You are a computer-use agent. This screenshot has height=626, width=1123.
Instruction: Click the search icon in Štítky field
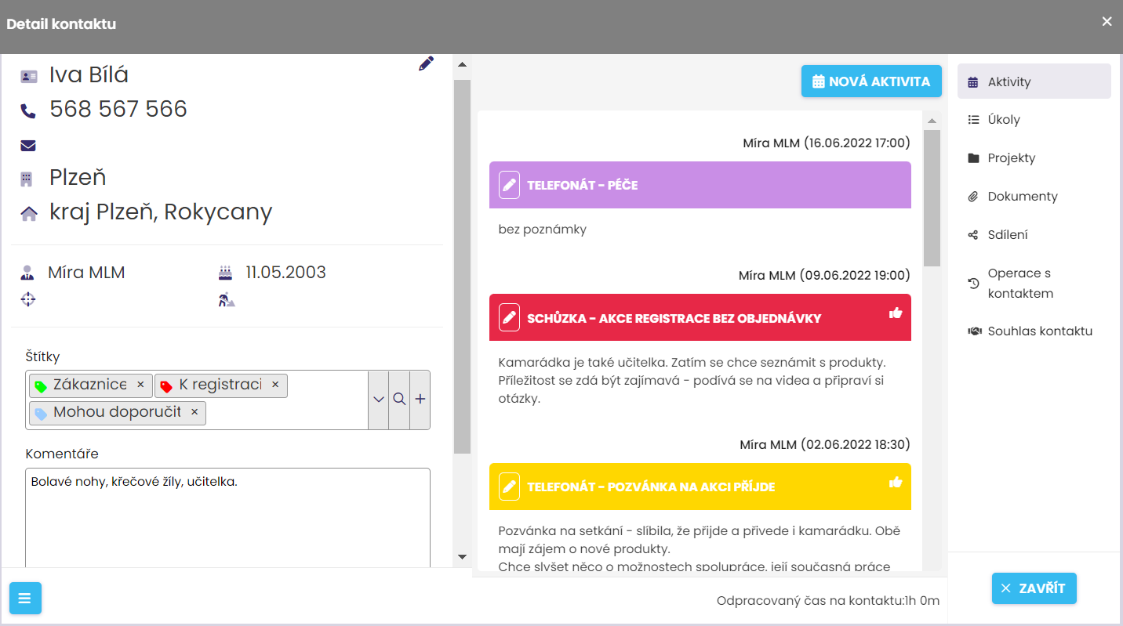(399, 400)
